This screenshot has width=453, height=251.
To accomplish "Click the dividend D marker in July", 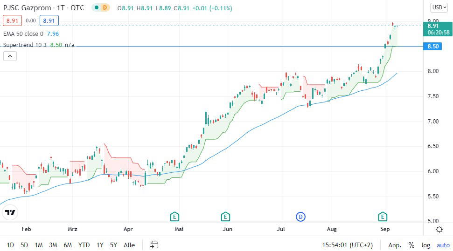I will point(301,217).
